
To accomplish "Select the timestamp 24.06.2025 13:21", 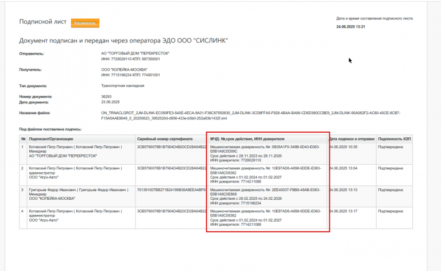I will coord(350,27).
